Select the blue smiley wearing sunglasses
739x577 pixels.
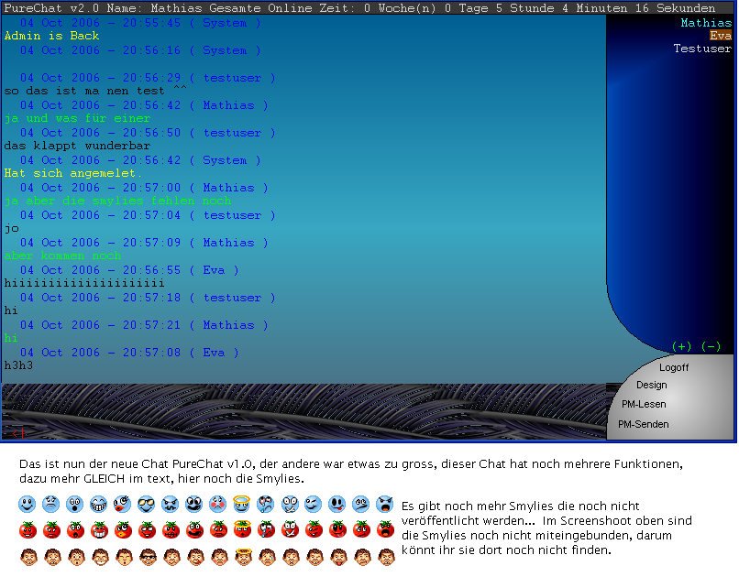tap(147, 504)
